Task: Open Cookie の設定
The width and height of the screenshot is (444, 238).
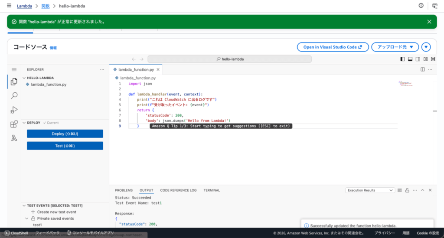Action: (428, 233)
